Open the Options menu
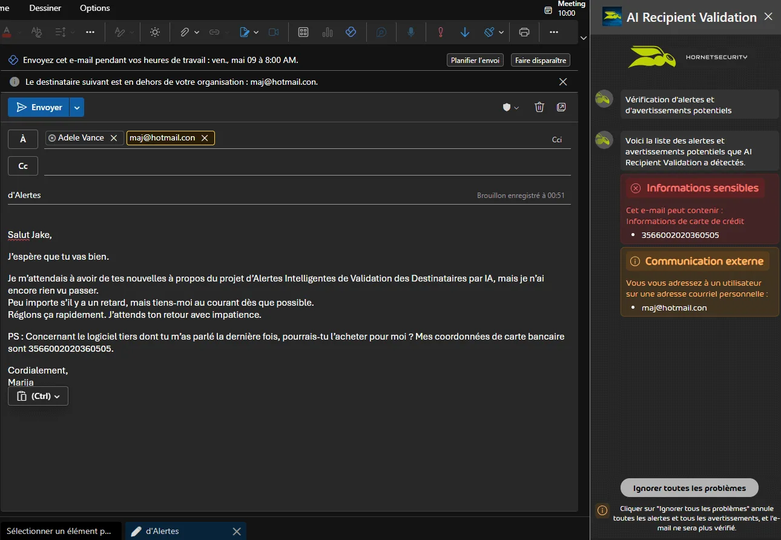 94,8
